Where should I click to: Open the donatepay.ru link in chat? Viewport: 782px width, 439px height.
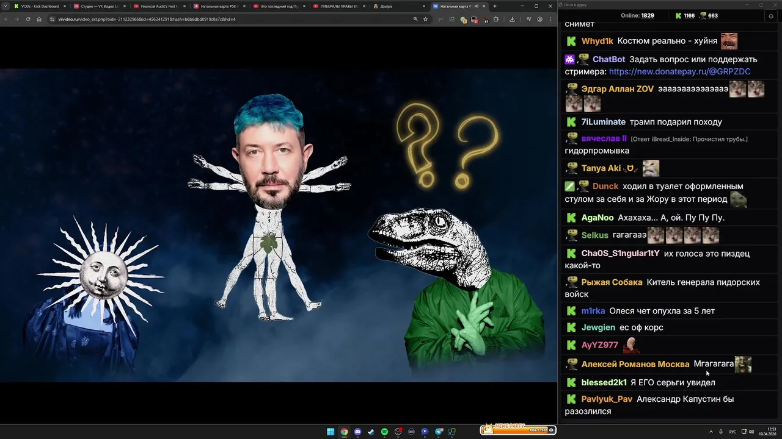point(679,71)
